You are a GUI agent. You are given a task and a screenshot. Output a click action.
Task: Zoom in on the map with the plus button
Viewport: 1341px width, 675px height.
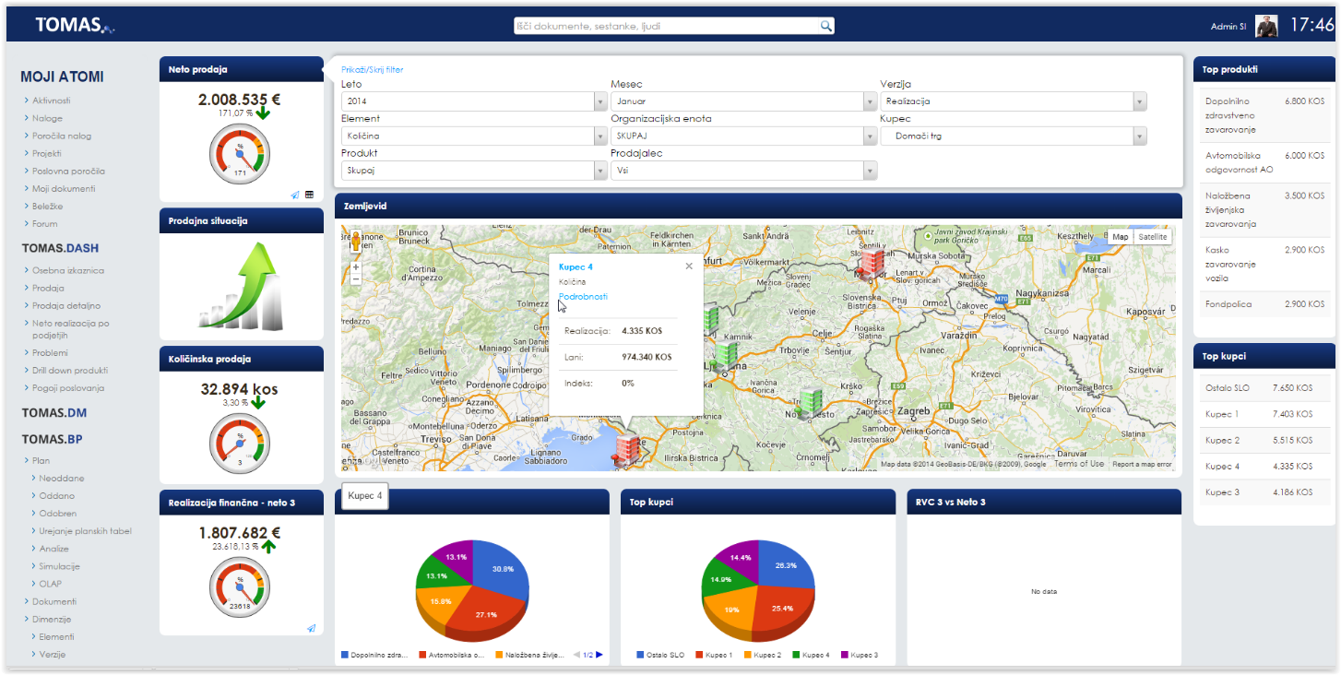pyautogui.click(x=356, y=266)
